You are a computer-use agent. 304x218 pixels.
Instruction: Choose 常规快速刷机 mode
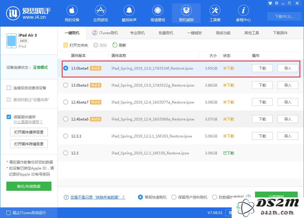coord(140,197)
